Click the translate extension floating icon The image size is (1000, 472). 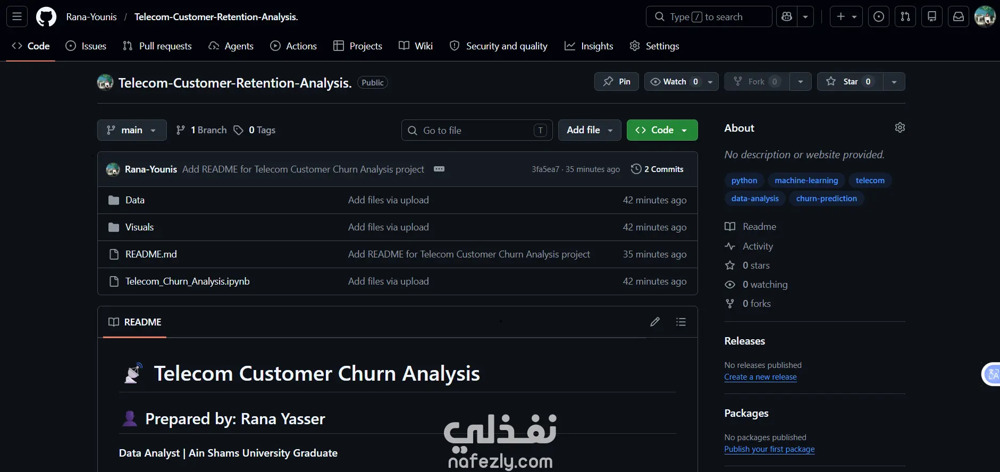[991, 374]
